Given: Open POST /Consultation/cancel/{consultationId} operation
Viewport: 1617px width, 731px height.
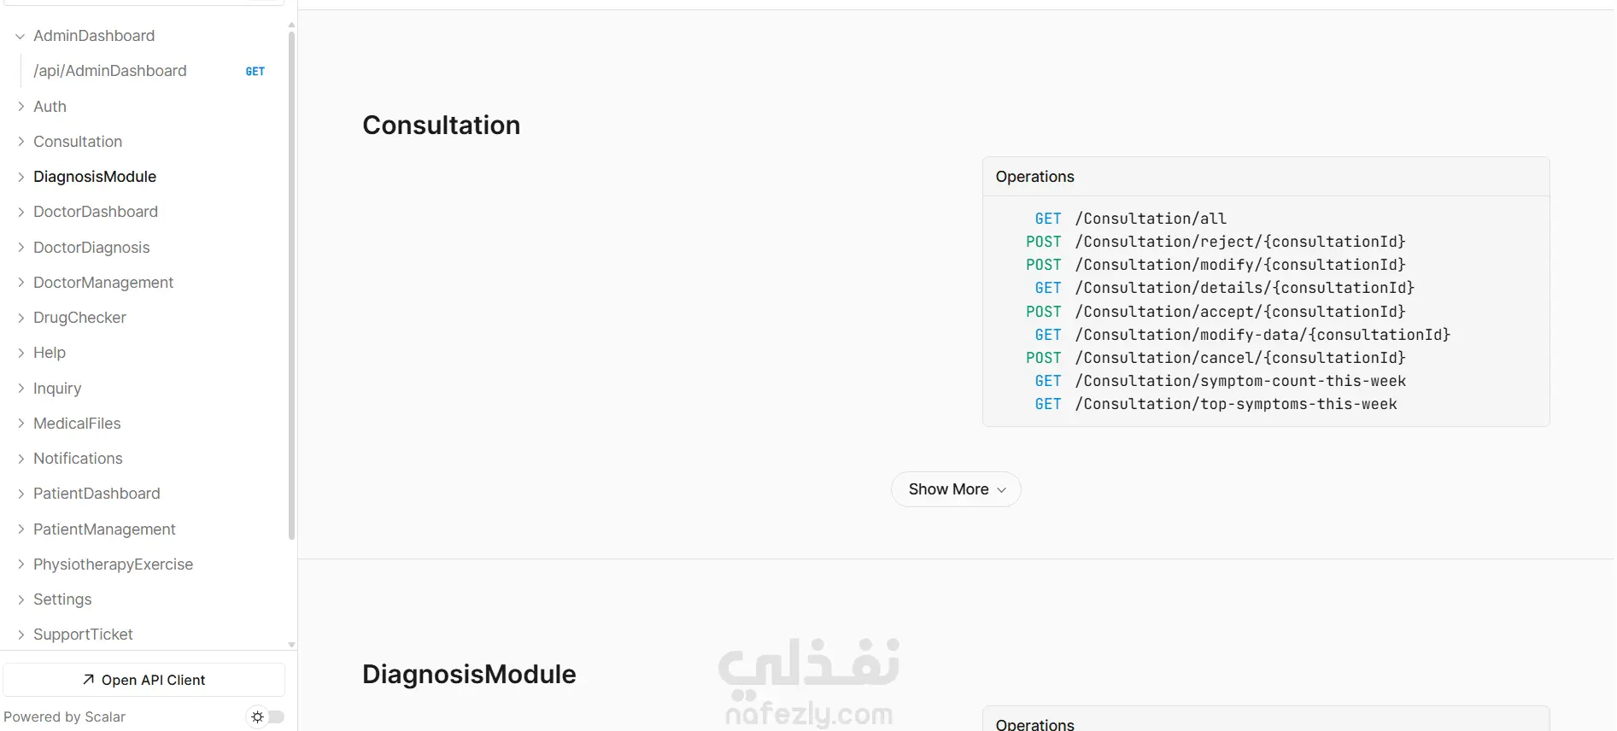Looking at the screenshot, I should [1216, 358].
